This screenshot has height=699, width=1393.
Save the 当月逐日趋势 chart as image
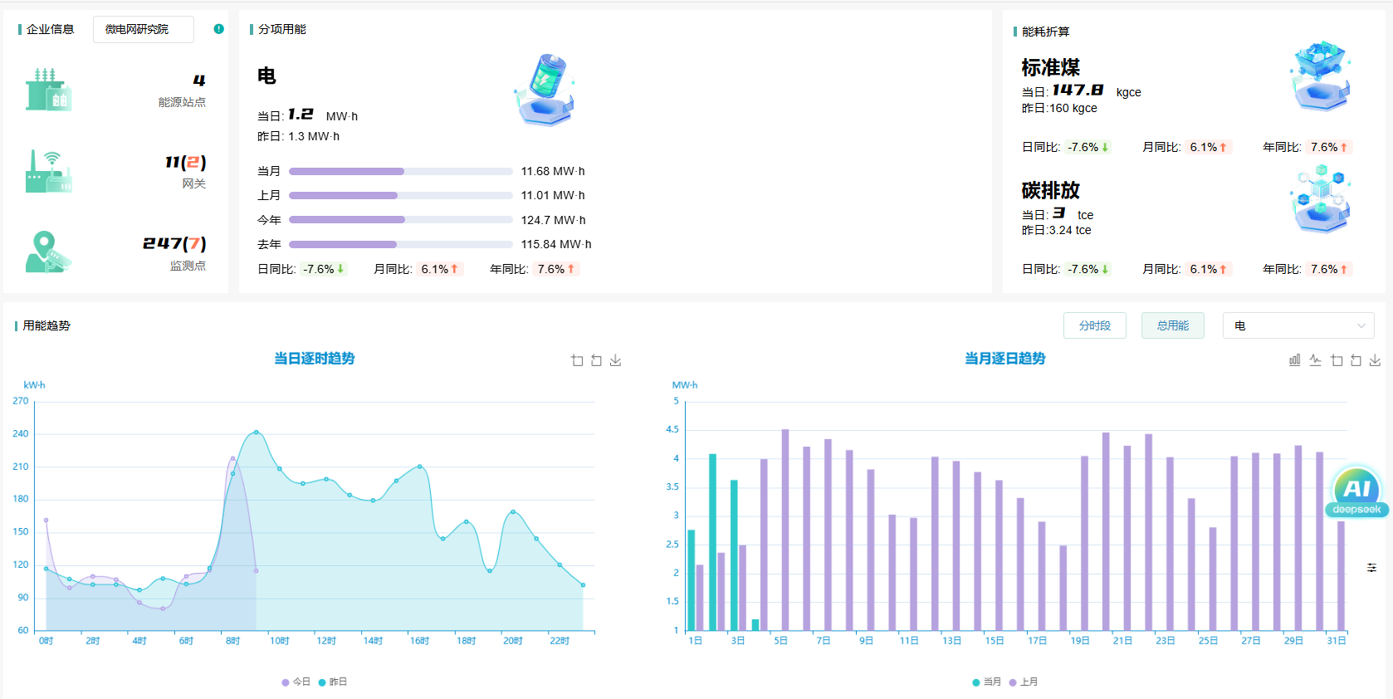click(x=1375, y=360)
